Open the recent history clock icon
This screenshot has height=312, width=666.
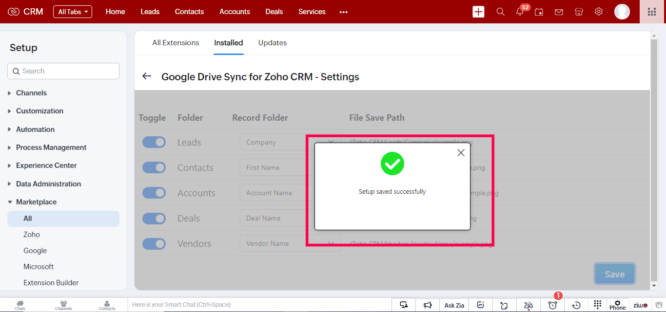576,305
